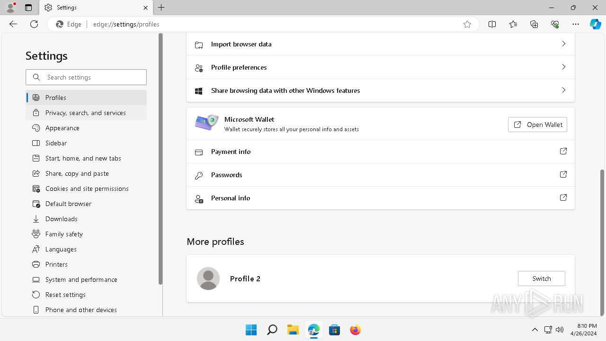Viewport: 606px width, 341px height.
Task: Open Cookies and site permissions
Action: (x=86, y=188)
